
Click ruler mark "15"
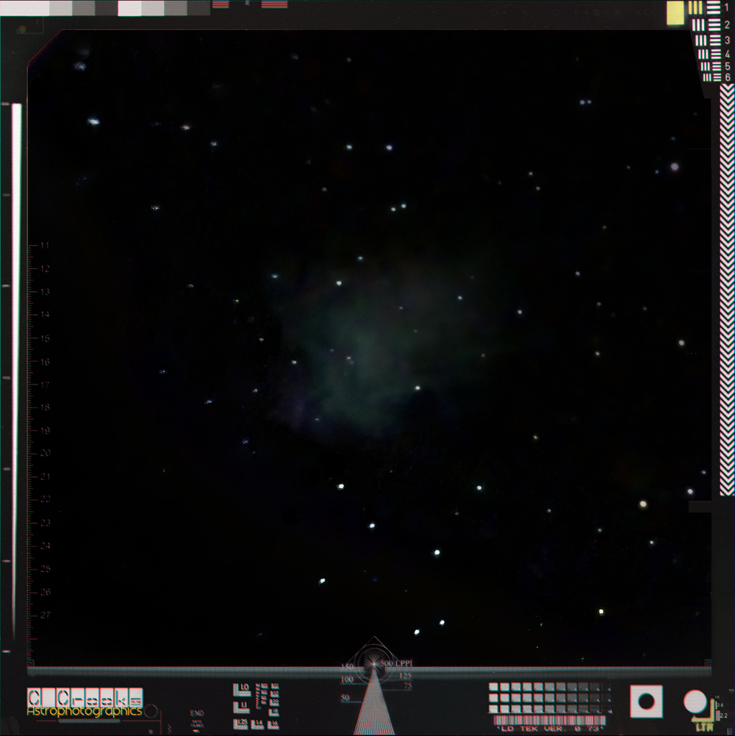coord(45,338)
